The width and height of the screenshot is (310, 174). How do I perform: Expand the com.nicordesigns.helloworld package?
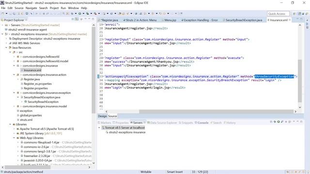pyautogui.click(x=14, y=57)
